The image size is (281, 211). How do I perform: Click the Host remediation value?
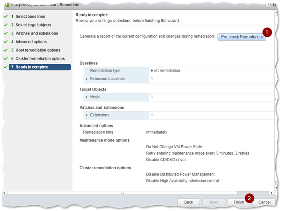tap(165, 71)
